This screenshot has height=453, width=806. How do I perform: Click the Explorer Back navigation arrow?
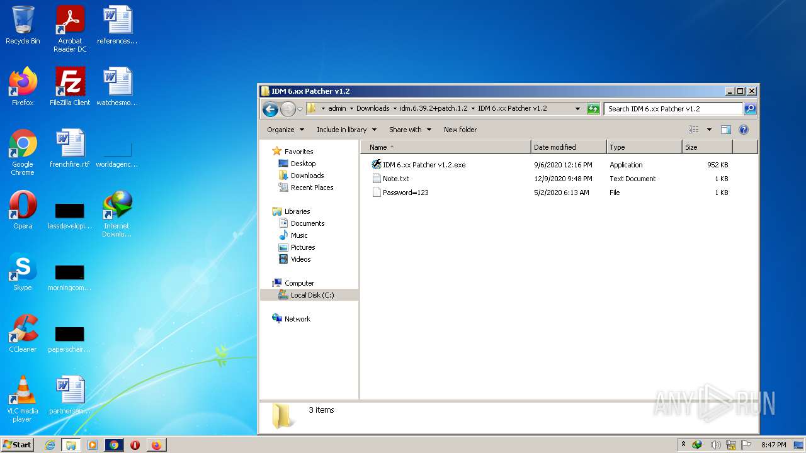tap(271, 109)
